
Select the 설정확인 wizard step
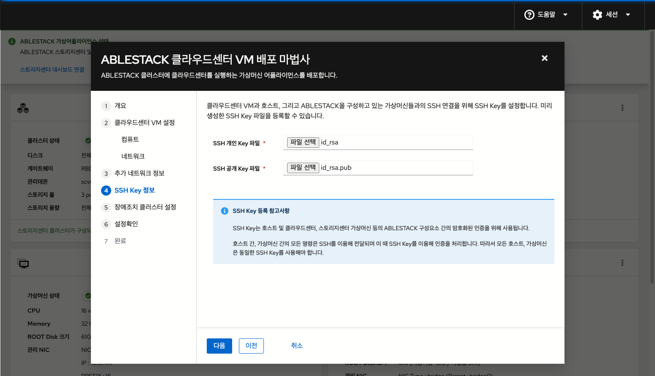pos(126,224)
